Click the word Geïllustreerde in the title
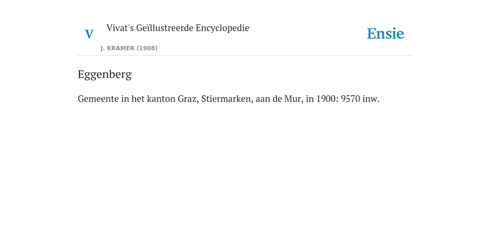 (165, 28)
